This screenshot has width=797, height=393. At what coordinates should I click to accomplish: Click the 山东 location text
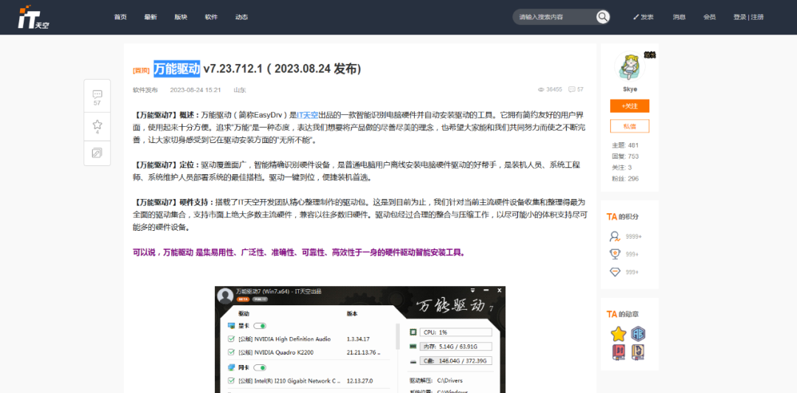click(x=239, y=90)
